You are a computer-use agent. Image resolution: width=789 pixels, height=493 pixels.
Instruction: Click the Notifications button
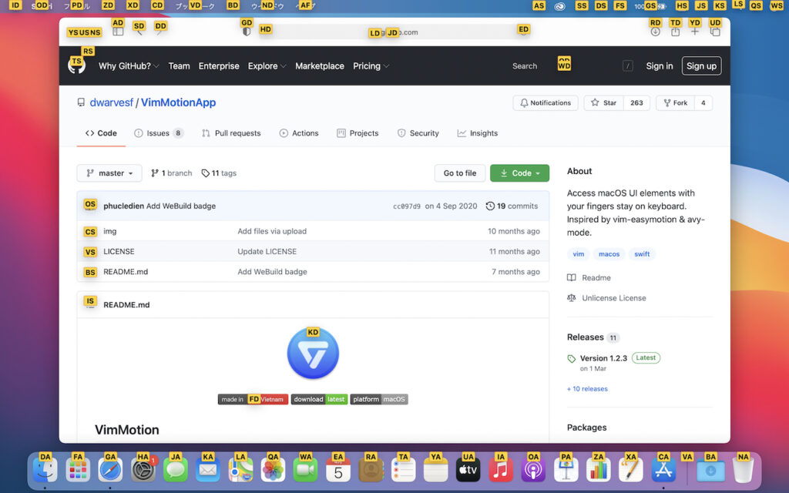coord(545,103)
